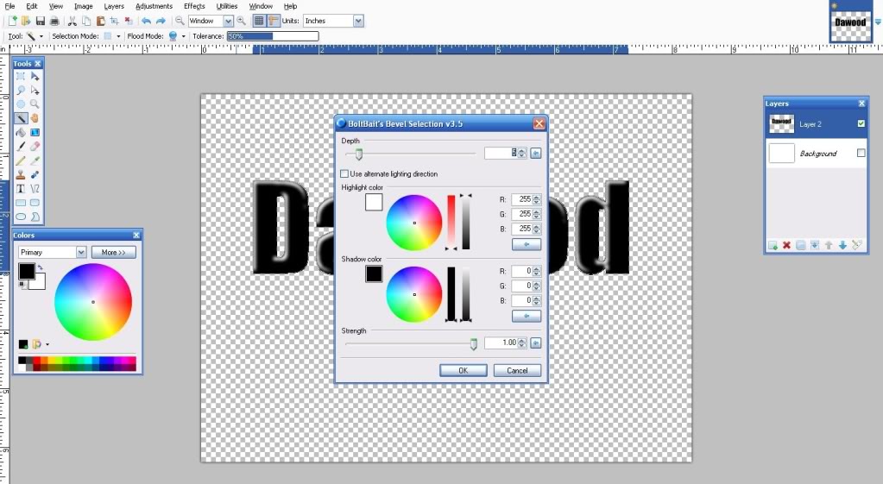Select the Text tool
Screen dimensions: 883x484
pos(21,189)
